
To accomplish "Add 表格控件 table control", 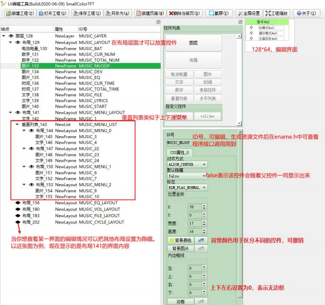I will (x=207, y=90).
